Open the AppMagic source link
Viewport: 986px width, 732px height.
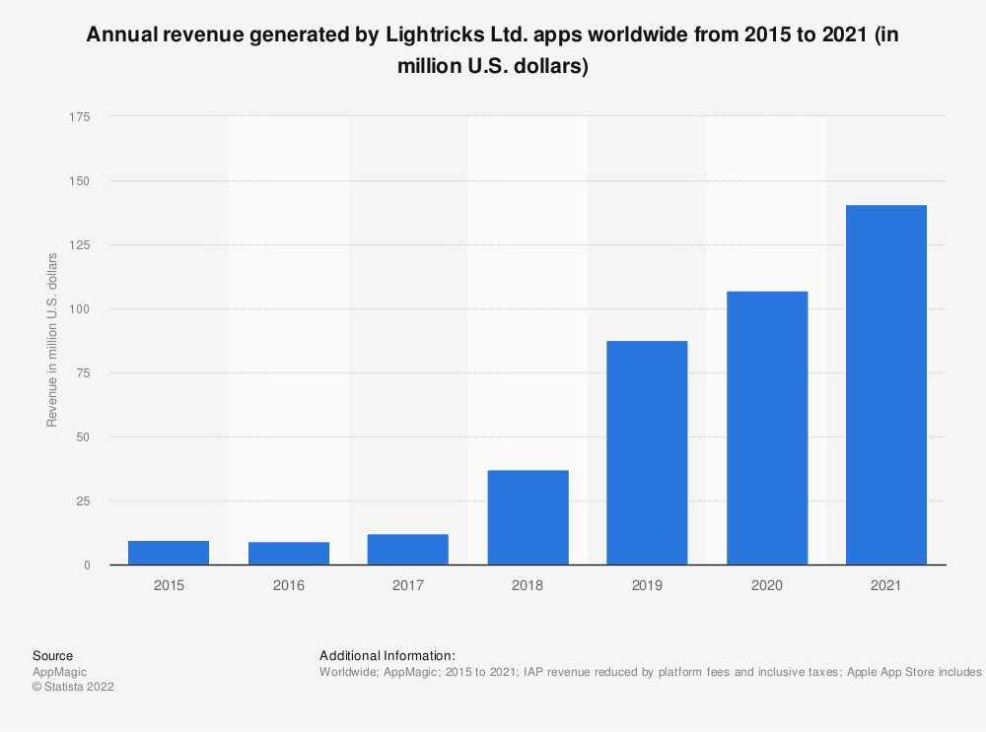point(59,672)
